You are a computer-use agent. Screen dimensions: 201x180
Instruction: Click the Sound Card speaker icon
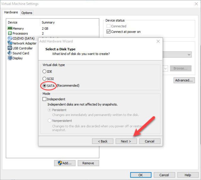[10, 53]
